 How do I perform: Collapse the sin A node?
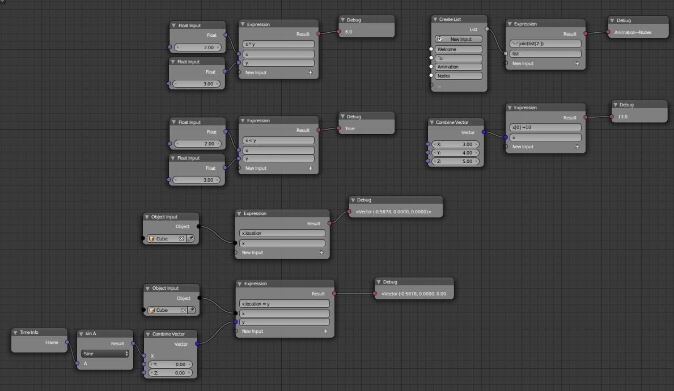(x=81, y=333)
